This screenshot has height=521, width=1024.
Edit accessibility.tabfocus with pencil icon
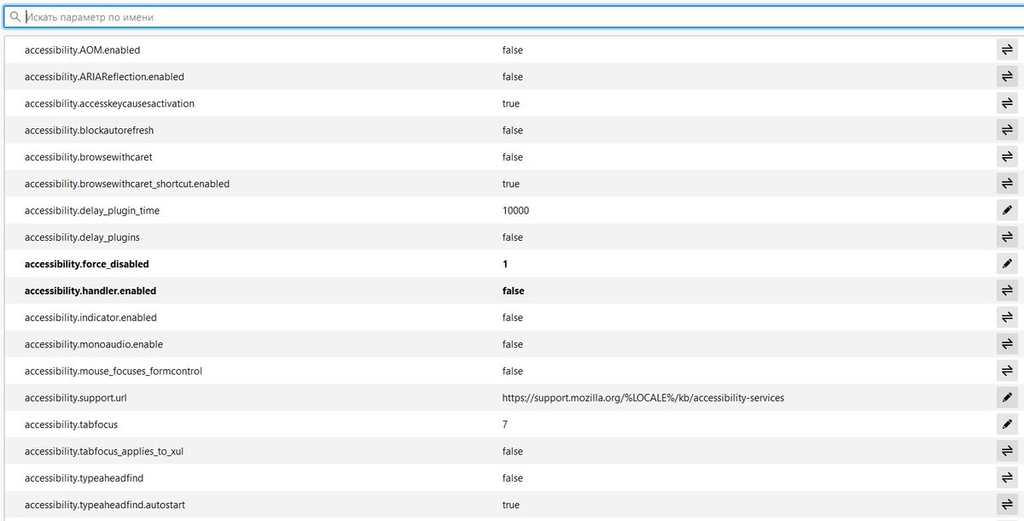tap(1007, 424)
